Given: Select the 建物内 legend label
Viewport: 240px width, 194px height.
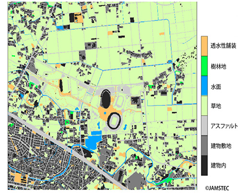Looking at the screenshot, I should pos(218,165).
